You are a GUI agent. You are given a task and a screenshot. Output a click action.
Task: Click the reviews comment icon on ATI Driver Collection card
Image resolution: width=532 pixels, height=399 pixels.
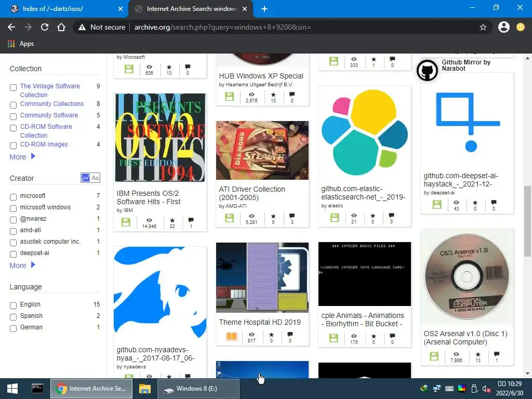pyautogui.click(x=292, y=216)
